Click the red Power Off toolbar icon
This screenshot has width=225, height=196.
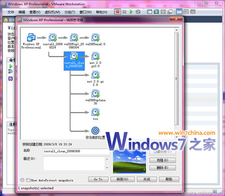117,12
